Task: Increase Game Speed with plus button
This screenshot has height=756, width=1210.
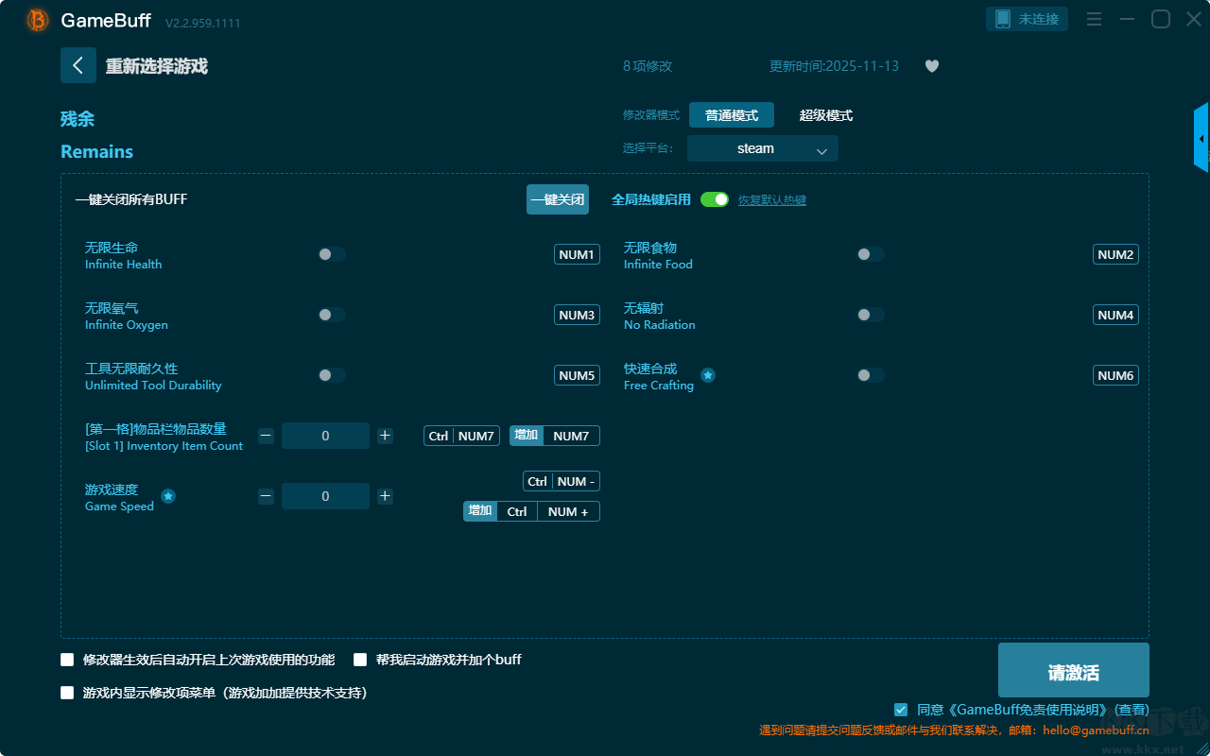Action: [385, 496]
